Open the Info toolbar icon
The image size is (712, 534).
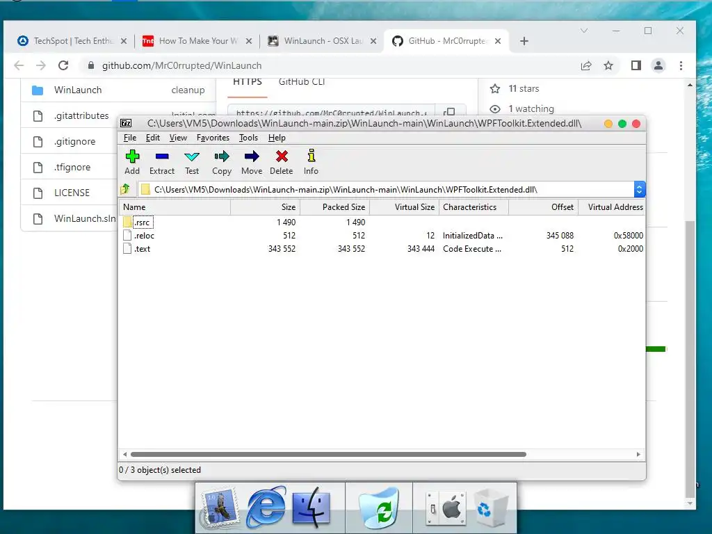click(x=311, y=162)
